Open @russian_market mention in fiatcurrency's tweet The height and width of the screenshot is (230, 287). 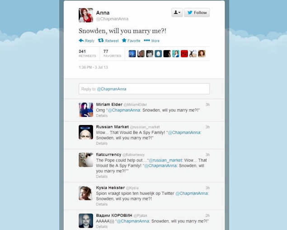tap(165, 160)
